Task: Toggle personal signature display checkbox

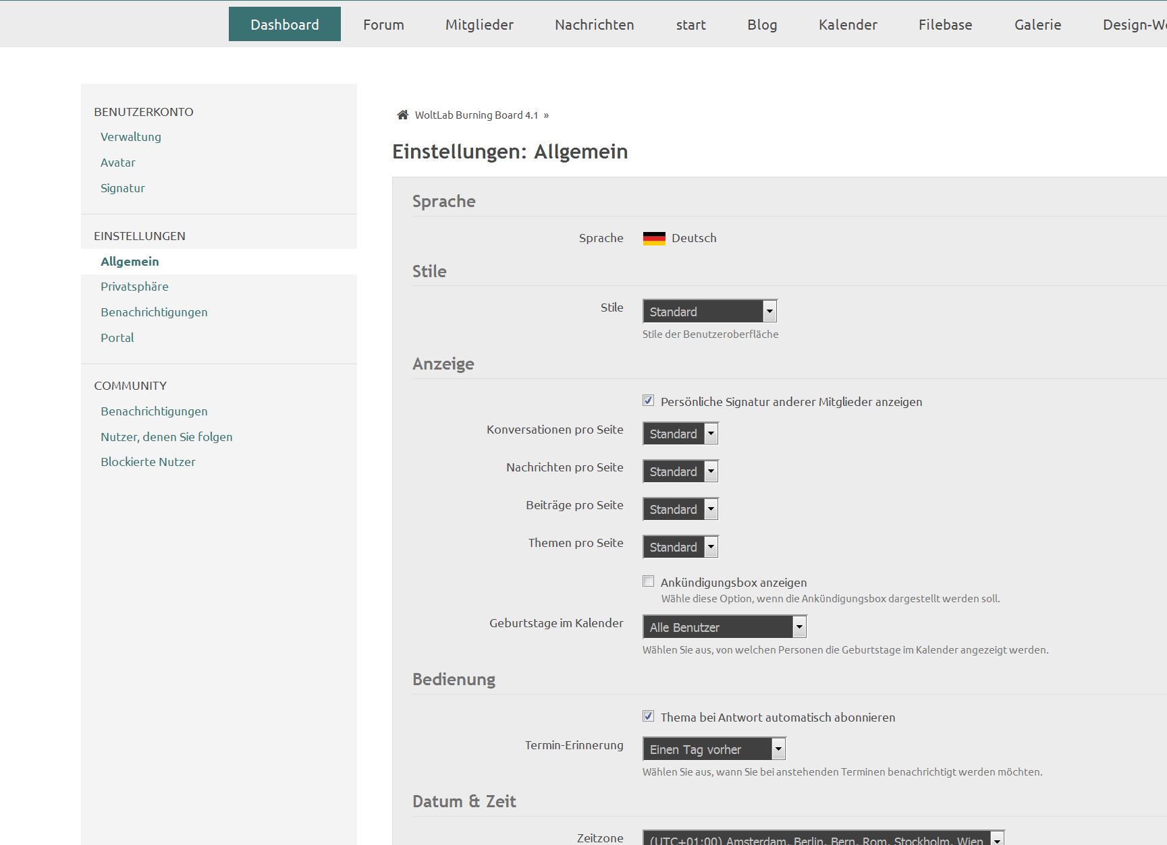Action: pyautogui.click(x=649, y=401)
